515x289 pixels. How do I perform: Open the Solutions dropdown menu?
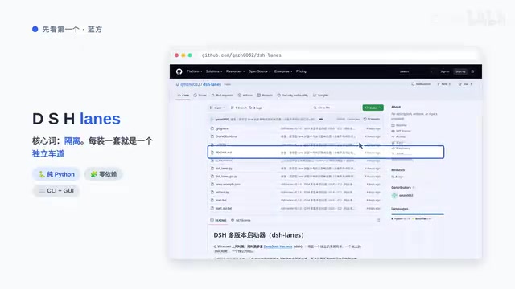pyautogui.click(x=214, y=71)
